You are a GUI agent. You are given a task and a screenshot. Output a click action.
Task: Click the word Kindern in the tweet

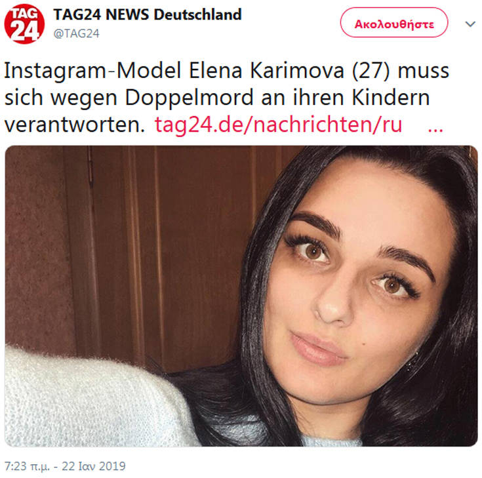pos(391,98)
